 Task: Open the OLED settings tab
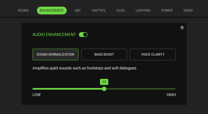[121, 11]
